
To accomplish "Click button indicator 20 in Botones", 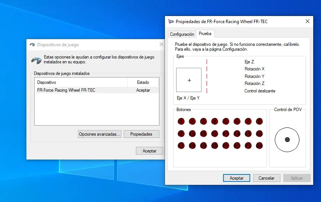I will click(x=214, y=146).
